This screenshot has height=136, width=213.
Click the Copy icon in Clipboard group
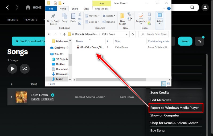(64, 18)
